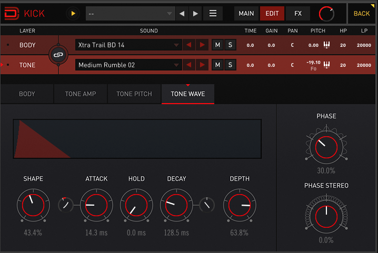
Task: Open the preset name dropdown
Action: pos(131,14)
